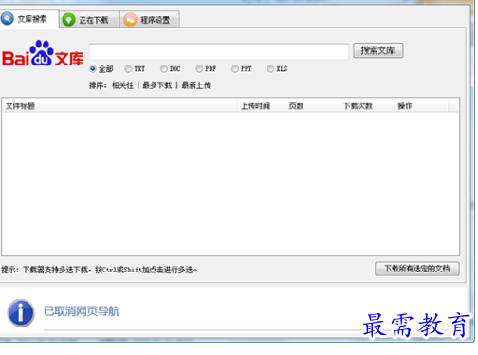
Task: Select the TXT file type radio button
Action: click(128, 68)
